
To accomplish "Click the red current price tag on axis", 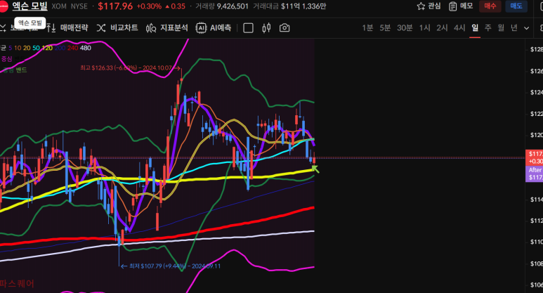I will [x=534, y=157].
